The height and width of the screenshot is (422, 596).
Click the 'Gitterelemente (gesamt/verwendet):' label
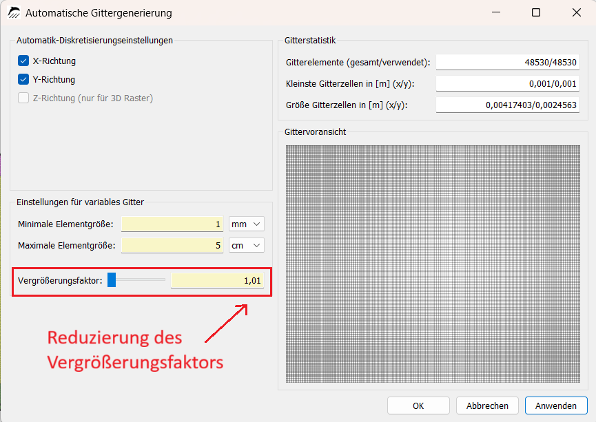click(x=358, y=62)
